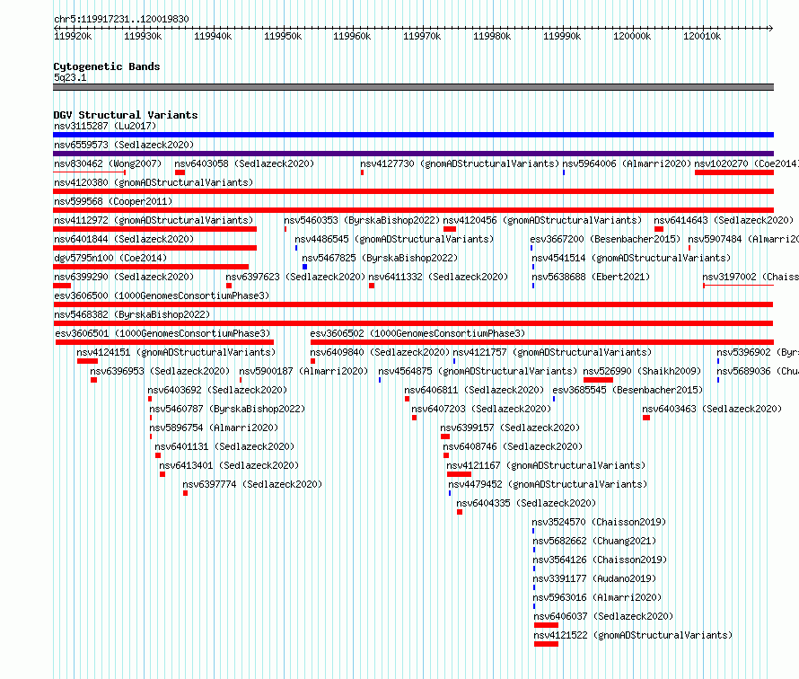Click the nsv6559573 (Sedlazeck2020) label

[x=124, y=145]
